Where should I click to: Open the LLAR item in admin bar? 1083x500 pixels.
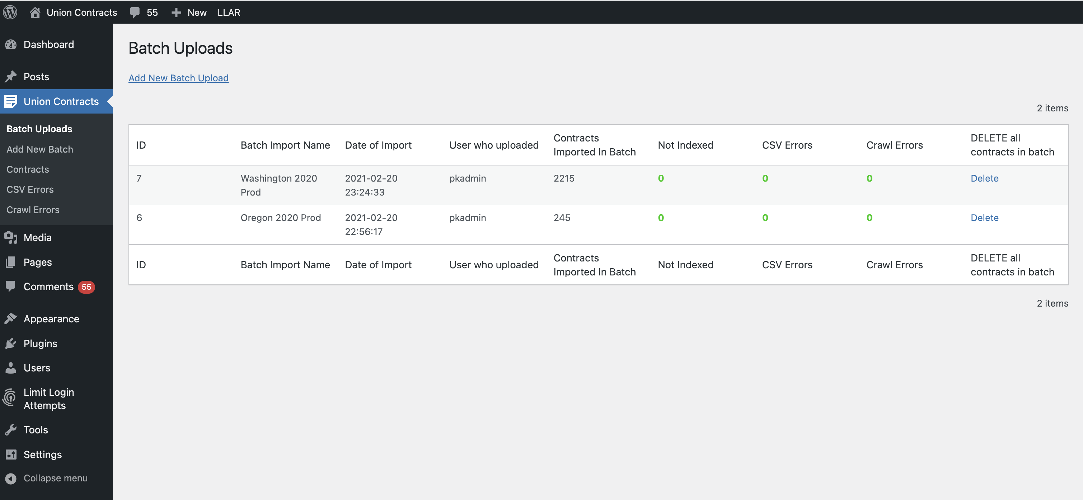point(229,13)
